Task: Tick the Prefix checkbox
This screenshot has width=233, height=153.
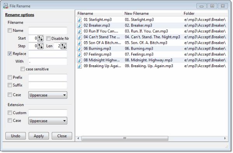Action: click(x=10, y=77)
